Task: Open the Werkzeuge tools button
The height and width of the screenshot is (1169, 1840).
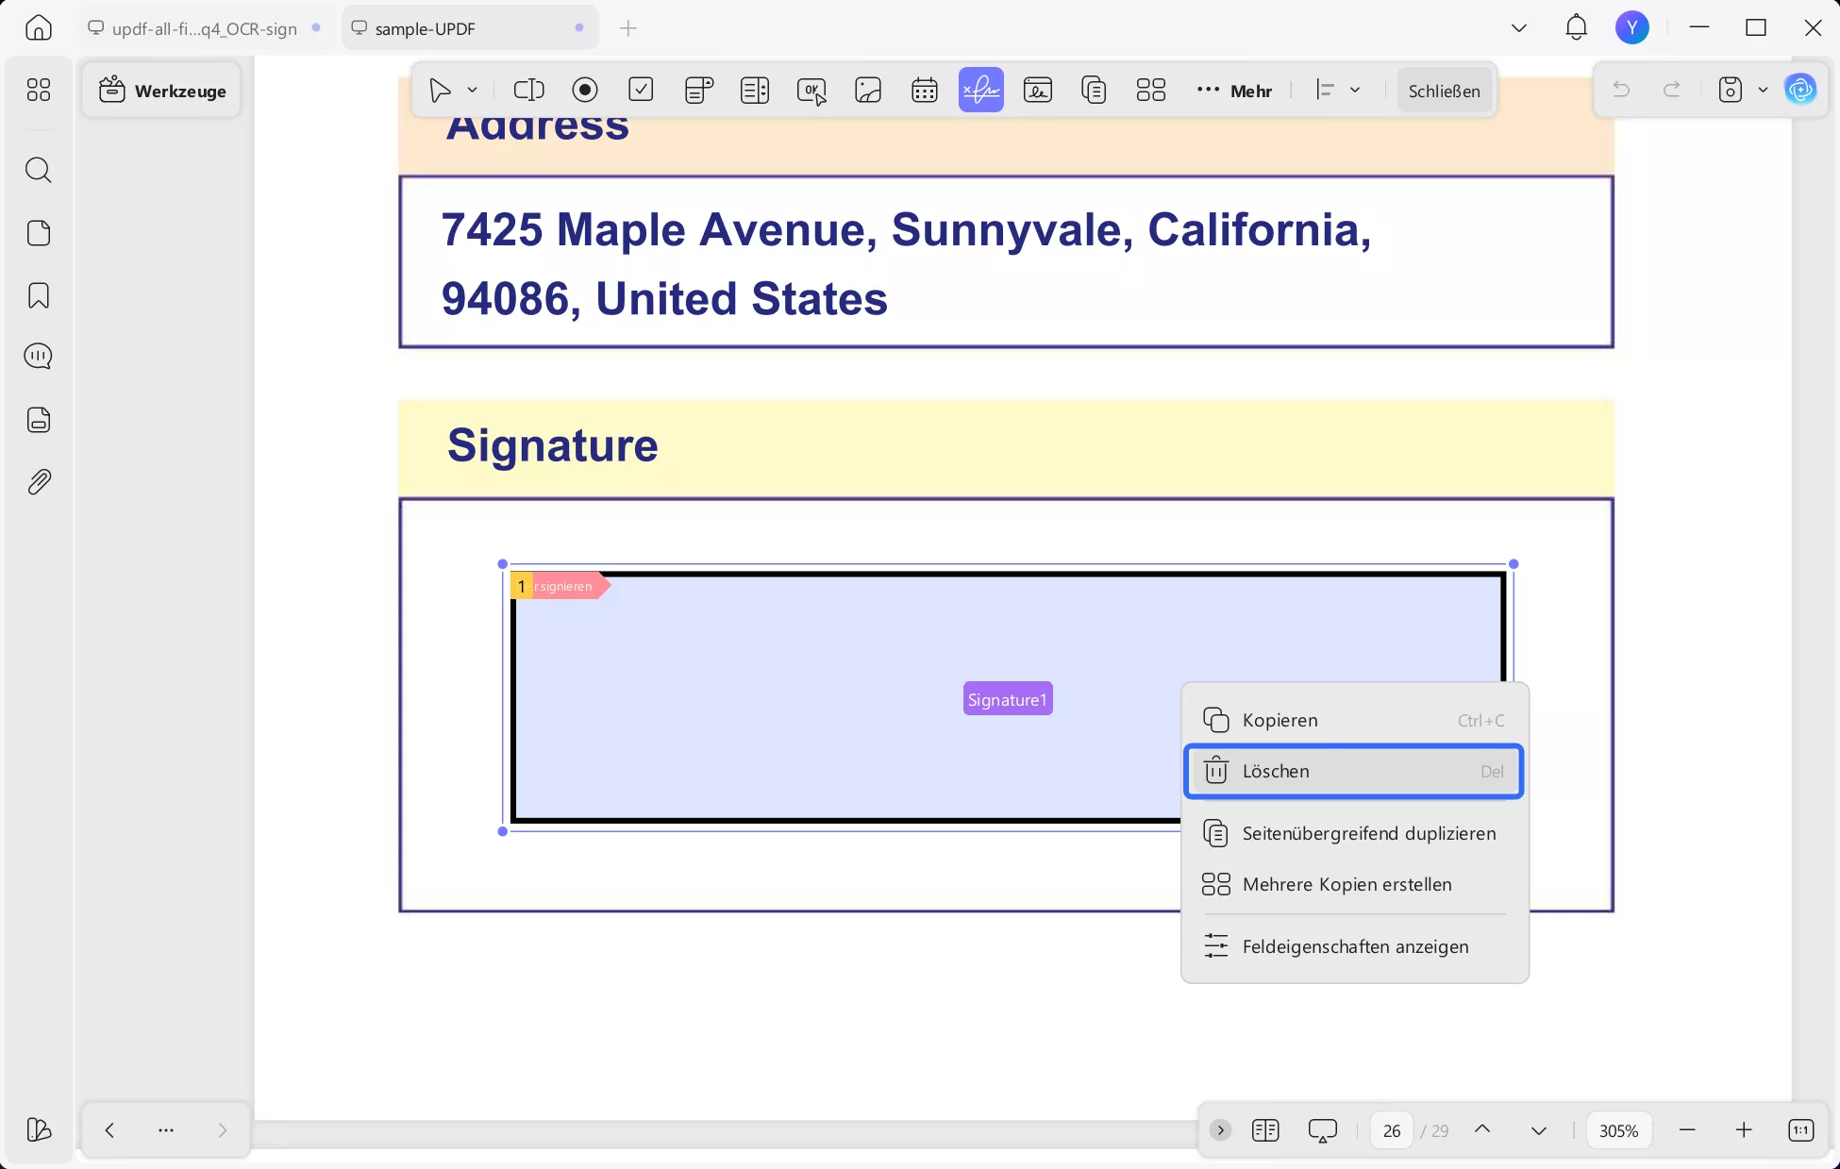Action: tap(162, 92)
